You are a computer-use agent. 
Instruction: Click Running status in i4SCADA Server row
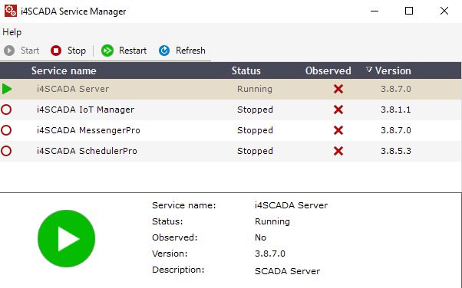point(255,89)
